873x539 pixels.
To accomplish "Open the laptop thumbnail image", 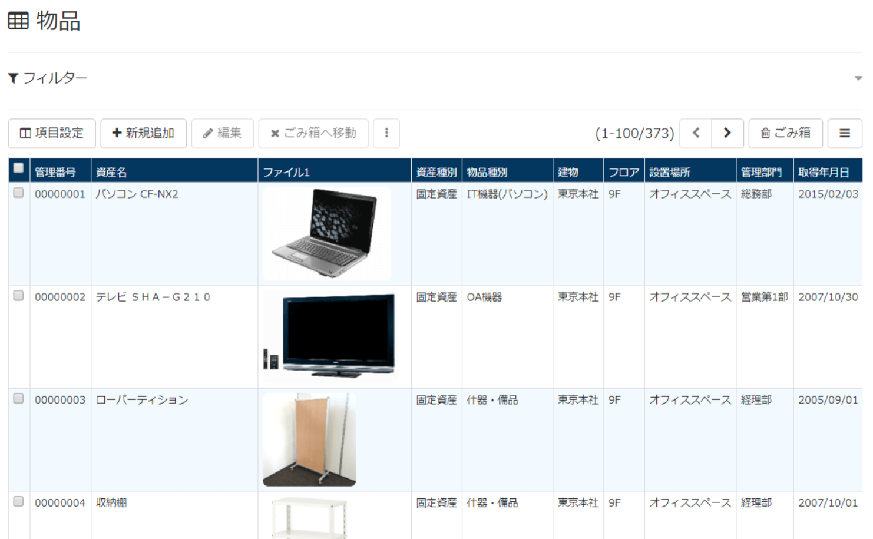I will 326,233.
